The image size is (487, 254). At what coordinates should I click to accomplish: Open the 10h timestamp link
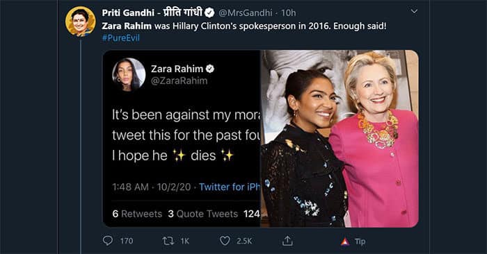[289, 12]
